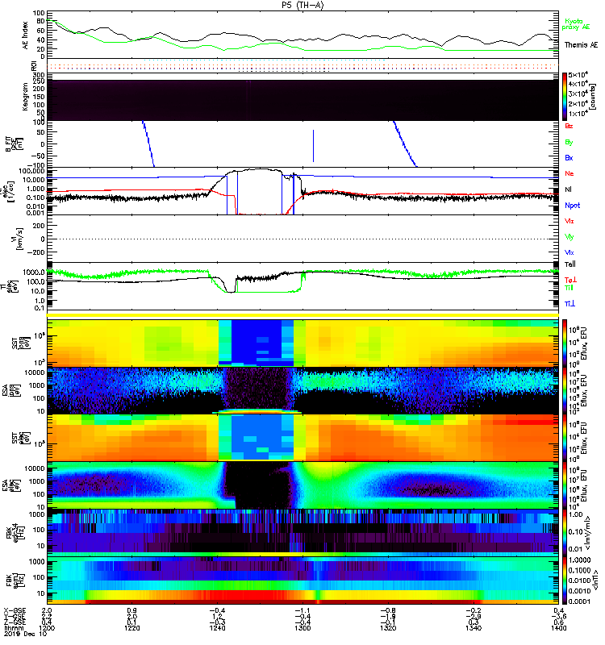Click the blue "Bx" legend label
This screenshot has width=605, height=645.
[x=569, y=157]
